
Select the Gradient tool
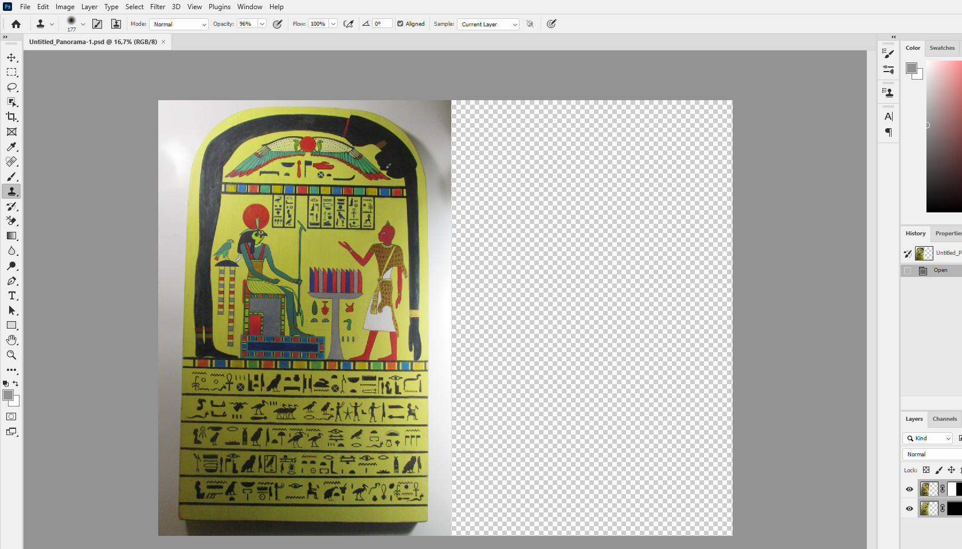(11, 236)
